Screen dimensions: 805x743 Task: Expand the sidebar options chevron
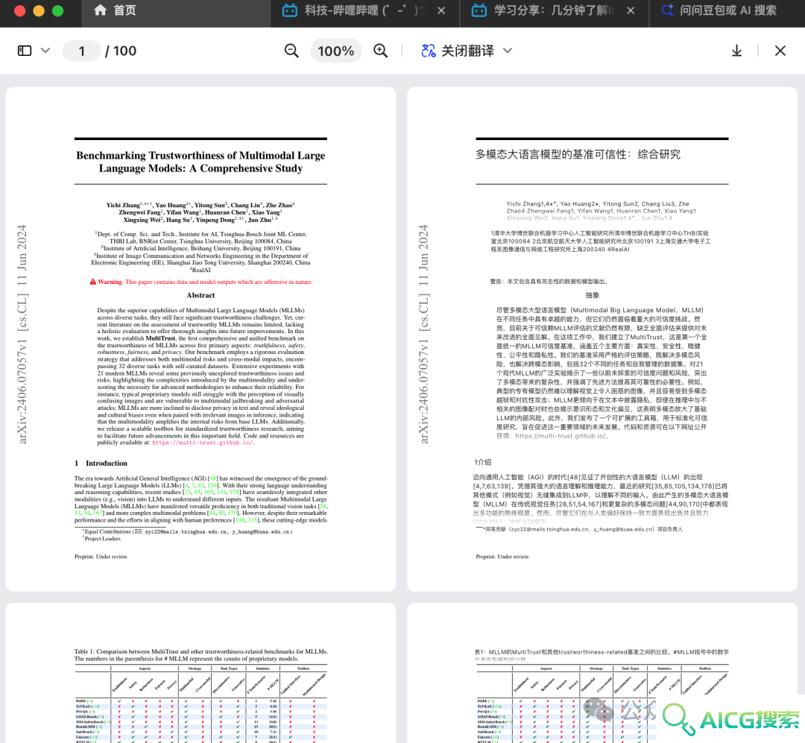pos(45,51)
